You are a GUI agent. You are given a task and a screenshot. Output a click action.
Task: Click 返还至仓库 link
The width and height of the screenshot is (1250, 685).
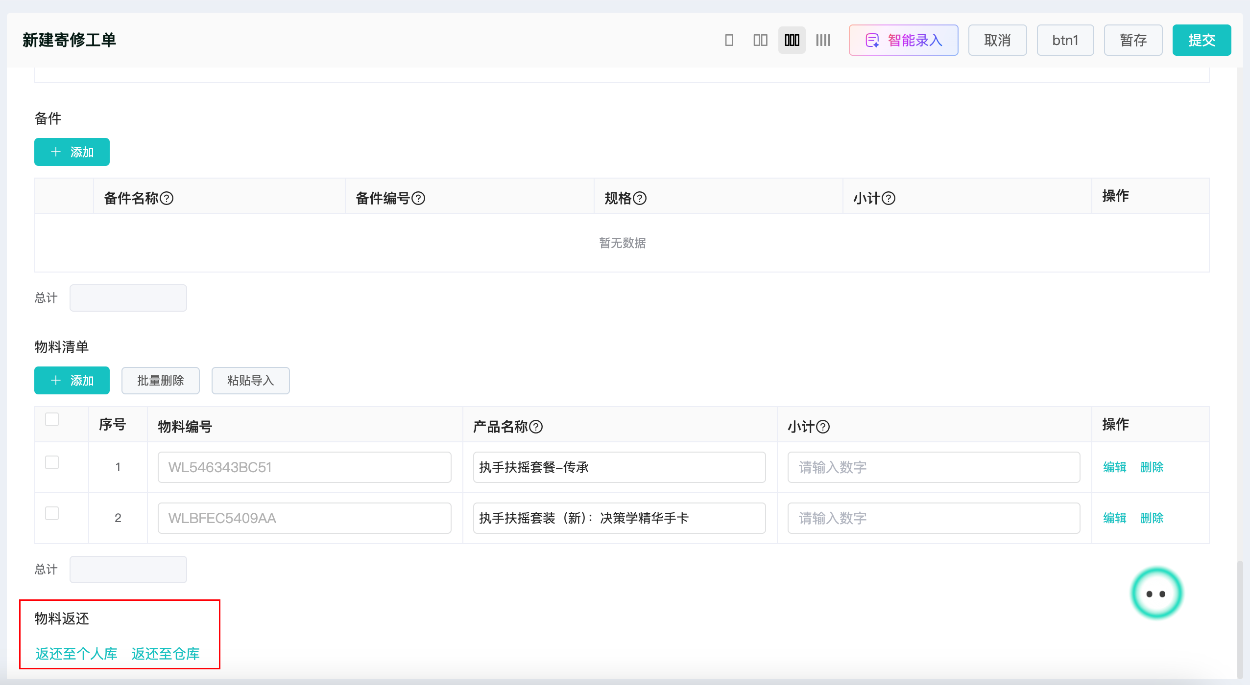(x=166, y=654)
